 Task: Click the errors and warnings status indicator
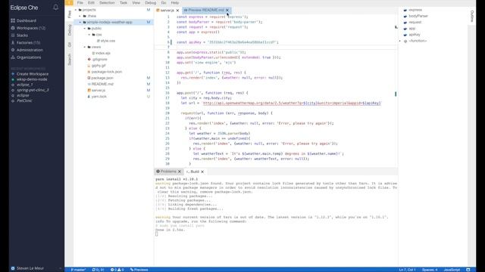(x=117, y=270)
